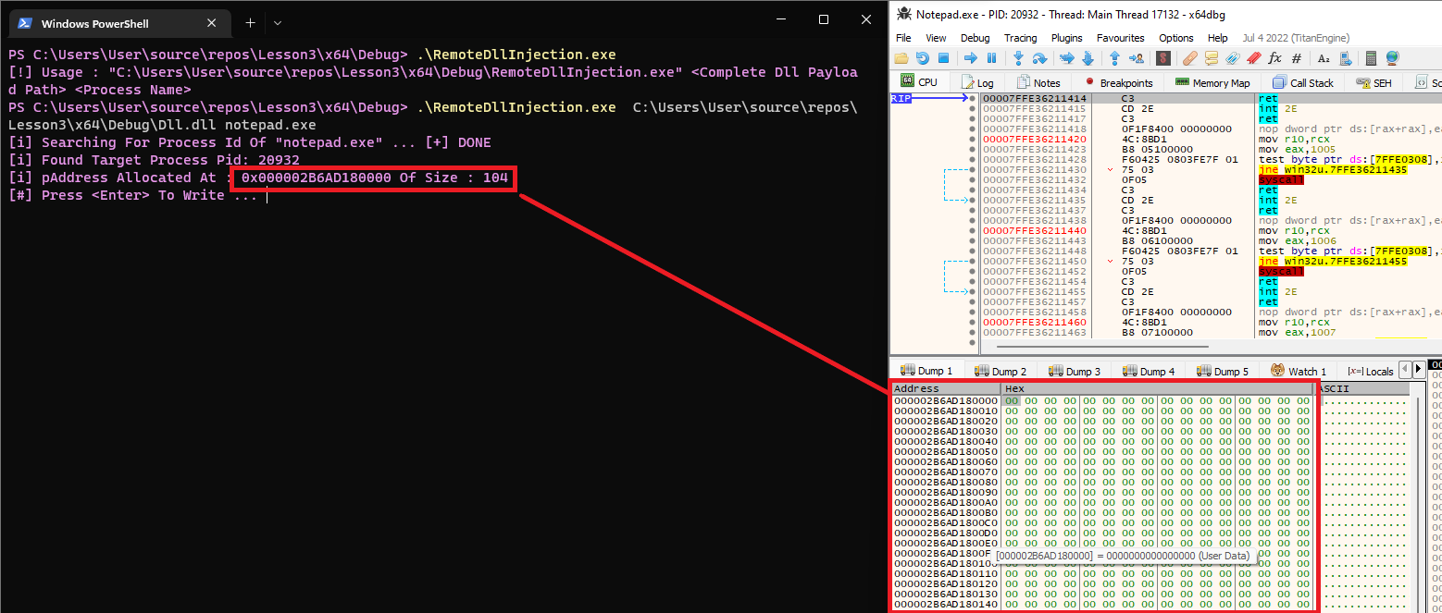Select the Windows PowerShell tab title
Image resolution: width=1442 pixels, height=613 pixels.
[x=95, y=23]
